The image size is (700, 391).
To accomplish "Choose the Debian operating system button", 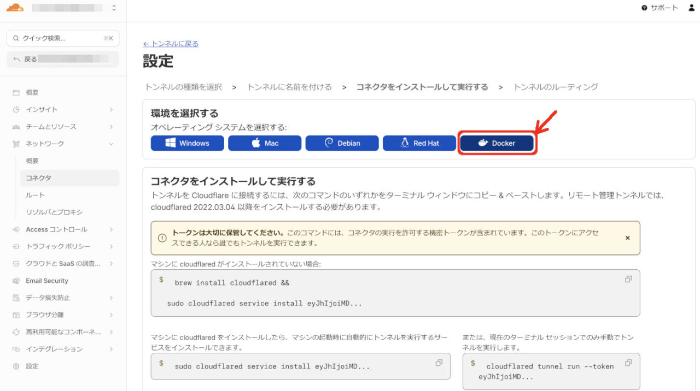I will click(342, 143).
